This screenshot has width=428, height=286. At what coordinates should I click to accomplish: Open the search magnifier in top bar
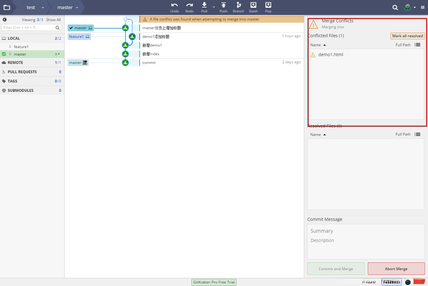point(395,7)
